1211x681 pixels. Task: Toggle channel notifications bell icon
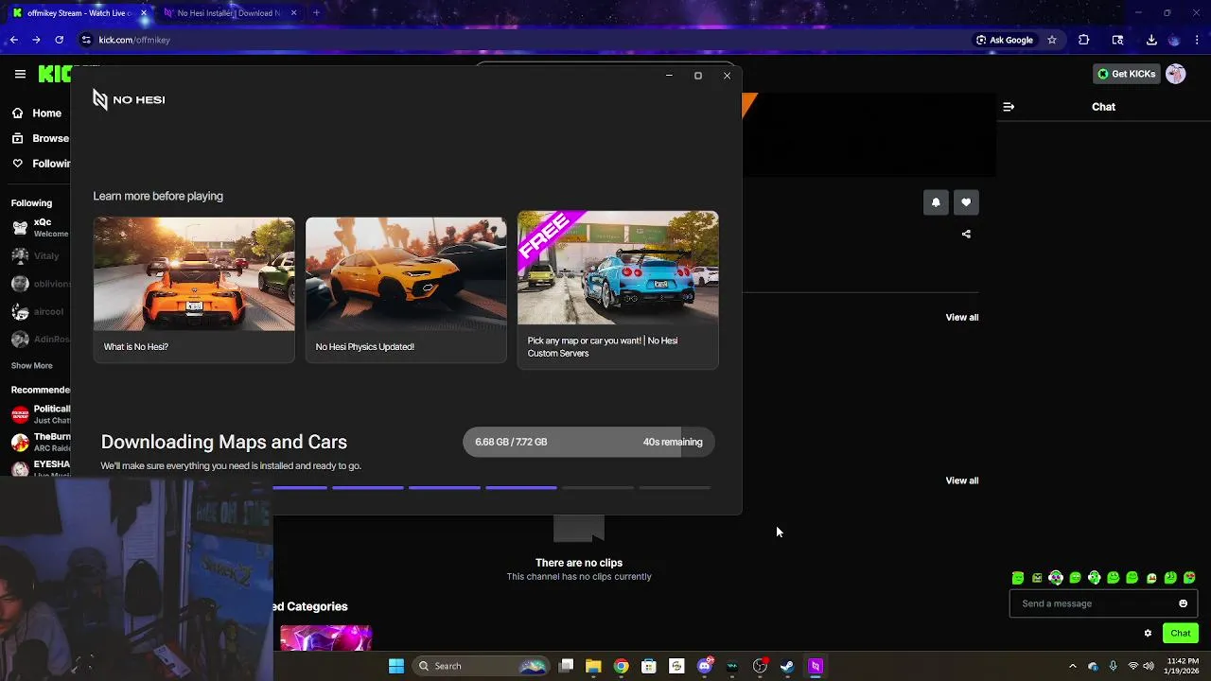pyautogui.click(x=936, y=202)
